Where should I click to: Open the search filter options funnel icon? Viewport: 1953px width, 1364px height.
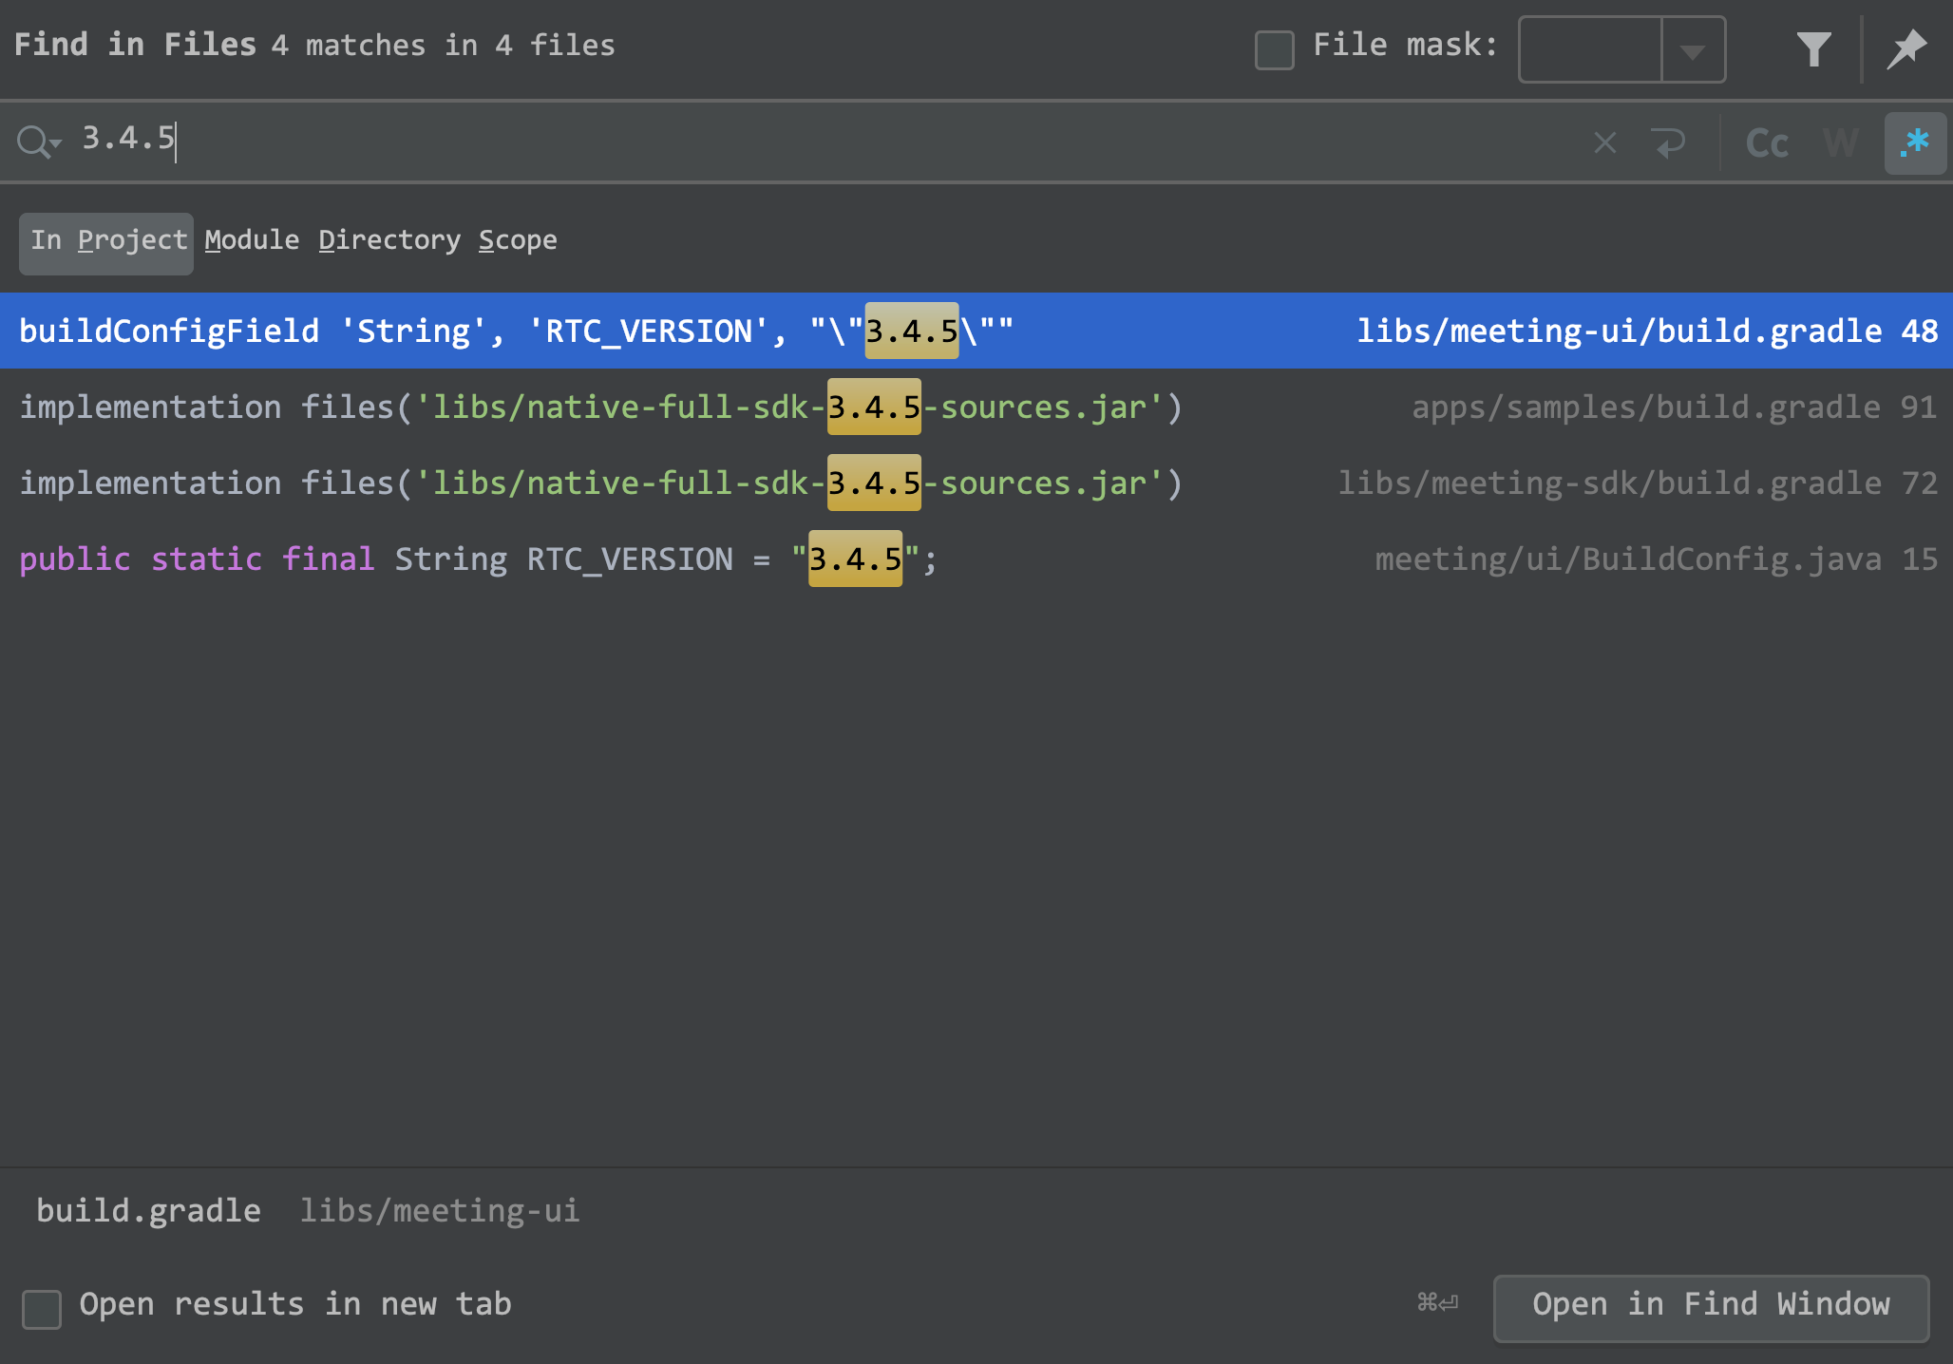(1815, 48)
